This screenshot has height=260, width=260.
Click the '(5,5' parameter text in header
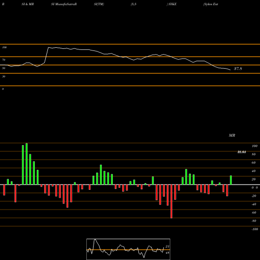[x=134, y=4]
